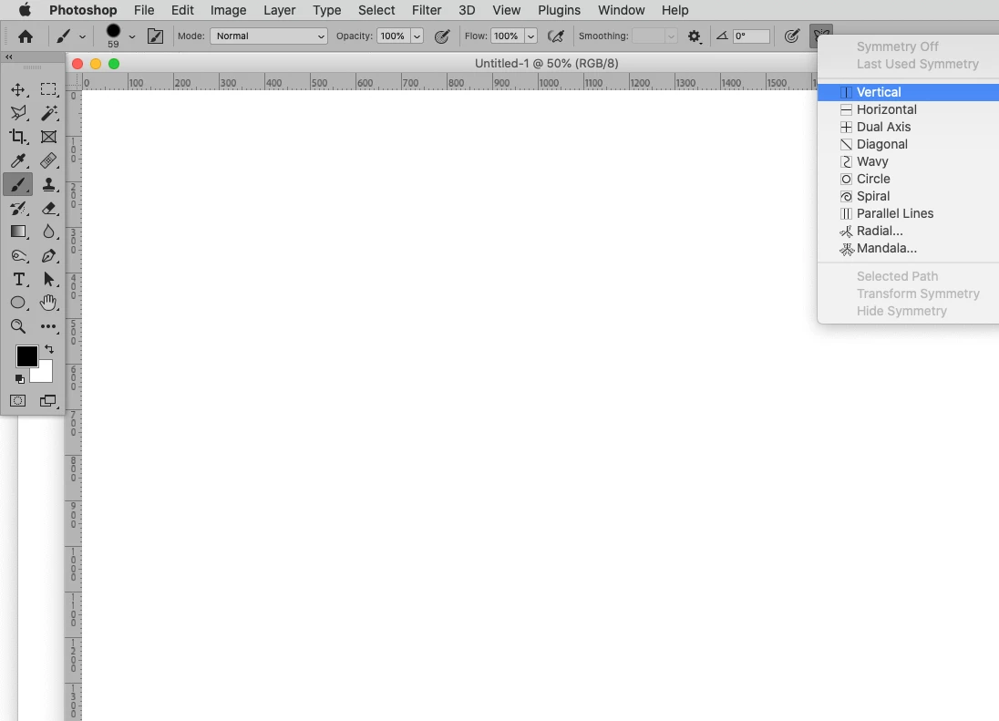Reset default foreground and background colors
The width and height of the screenshot is (999, 721).
tap(20, 379)
